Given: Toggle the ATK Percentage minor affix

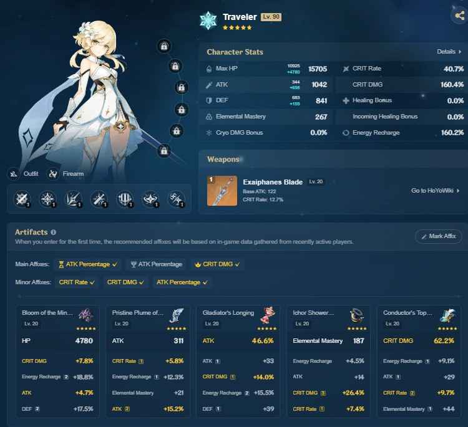Looking at the screenshot, I should pyautogui.click(x=182, y=282).
